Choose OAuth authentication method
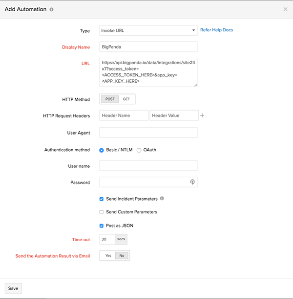This screenshot has width=293, height=299. pyautogui.click(x=139, y=150)
